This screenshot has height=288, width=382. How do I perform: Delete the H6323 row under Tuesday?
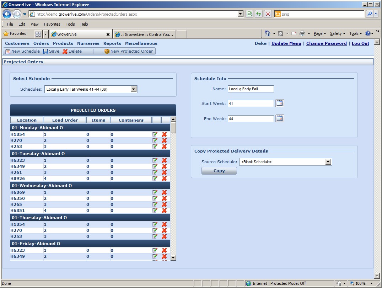[x=164, y=160]
